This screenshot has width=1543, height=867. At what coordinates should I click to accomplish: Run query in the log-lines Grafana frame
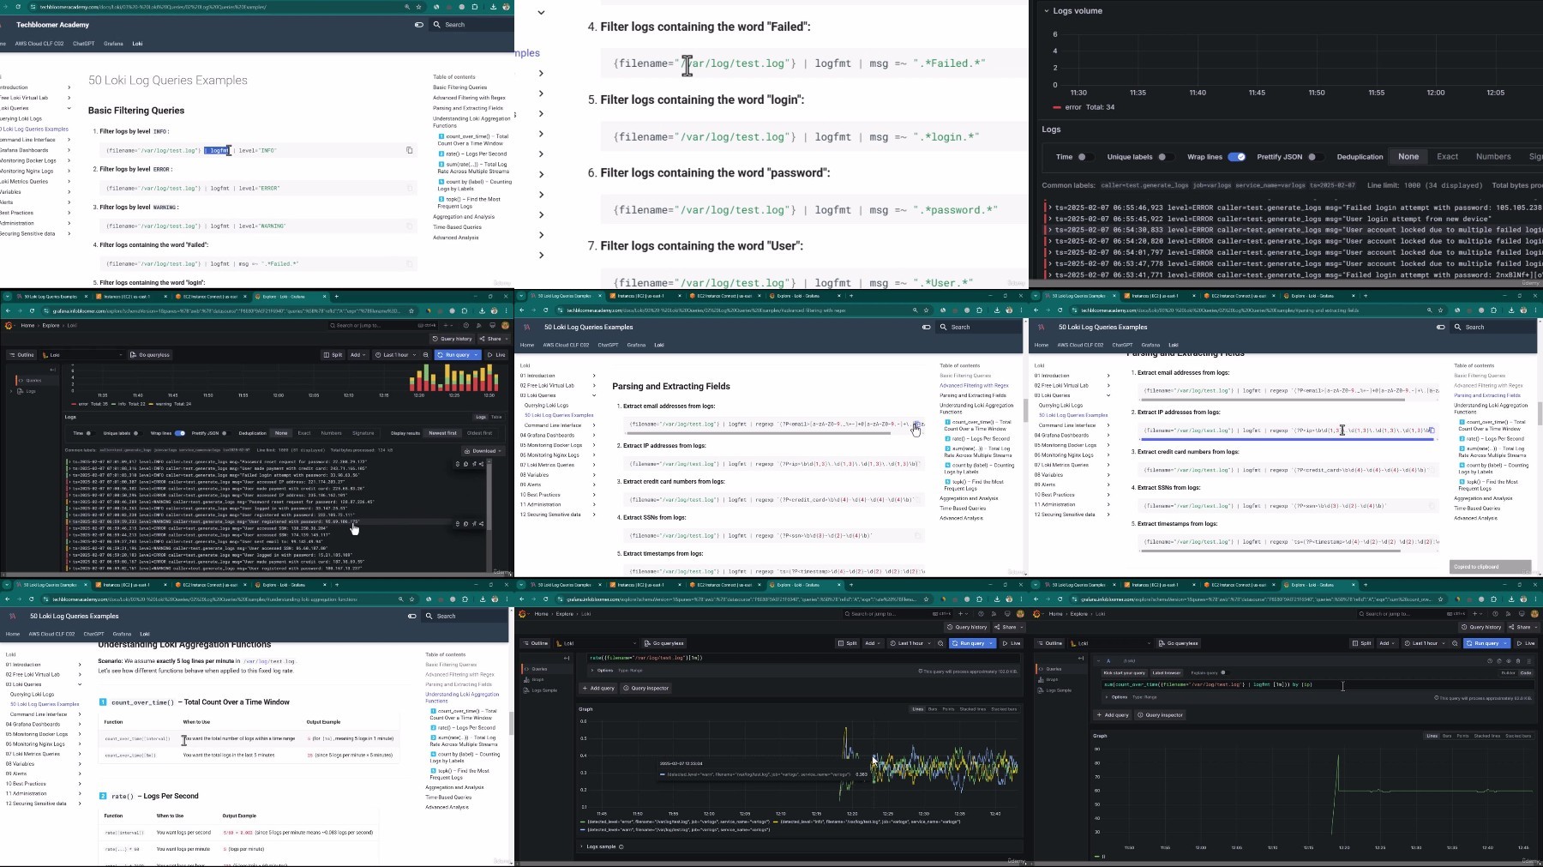click(x=453, y=355)
